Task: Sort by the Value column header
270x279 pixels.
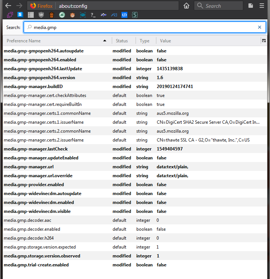Action: (x=165, y=41)
